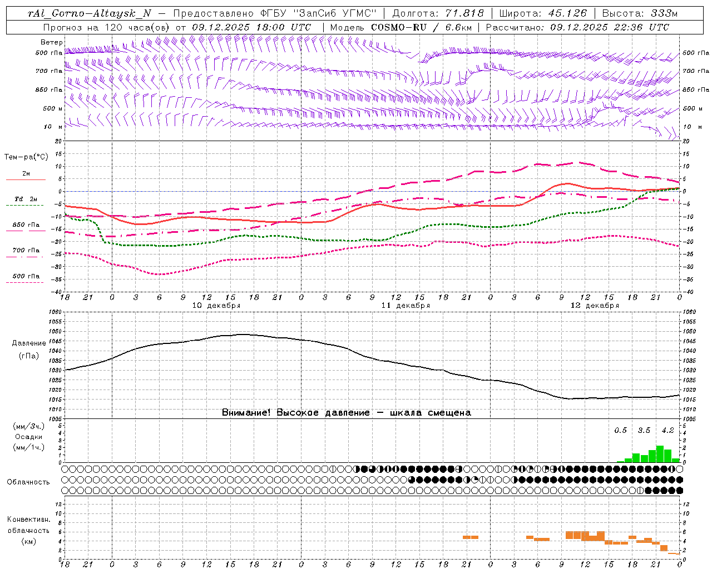This screenshot has width=712, height=569.
Task: Click the 0.5 precipitation total
Action: point(620,430)
